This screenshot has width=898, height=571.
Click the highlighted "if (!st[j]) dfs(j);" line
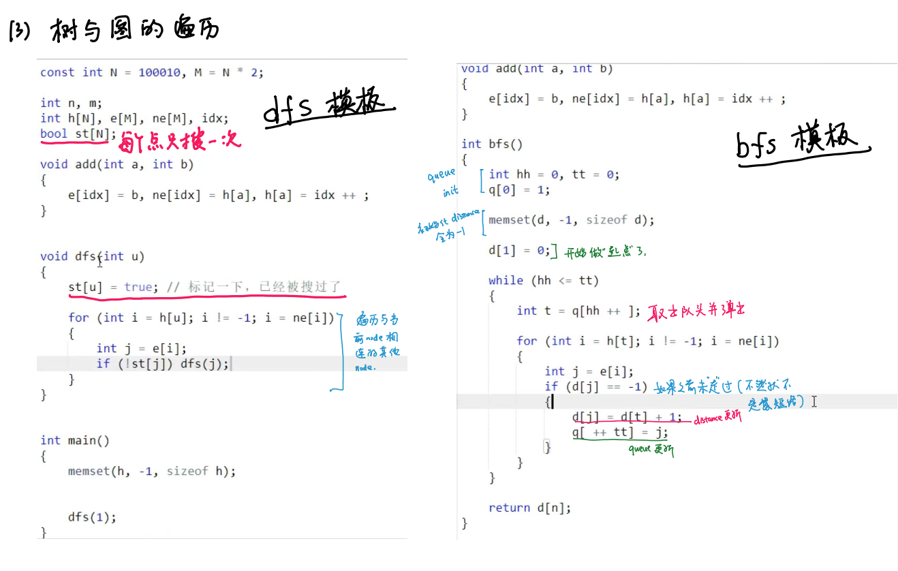163,363
